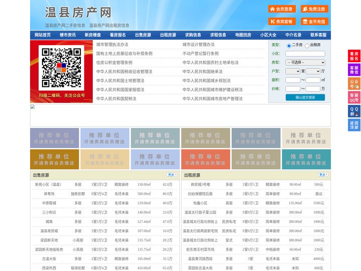Open the 房型 可选择 dropdown
Screen dimensions: 361x271
pyautogui.click(x=305, y=62)
